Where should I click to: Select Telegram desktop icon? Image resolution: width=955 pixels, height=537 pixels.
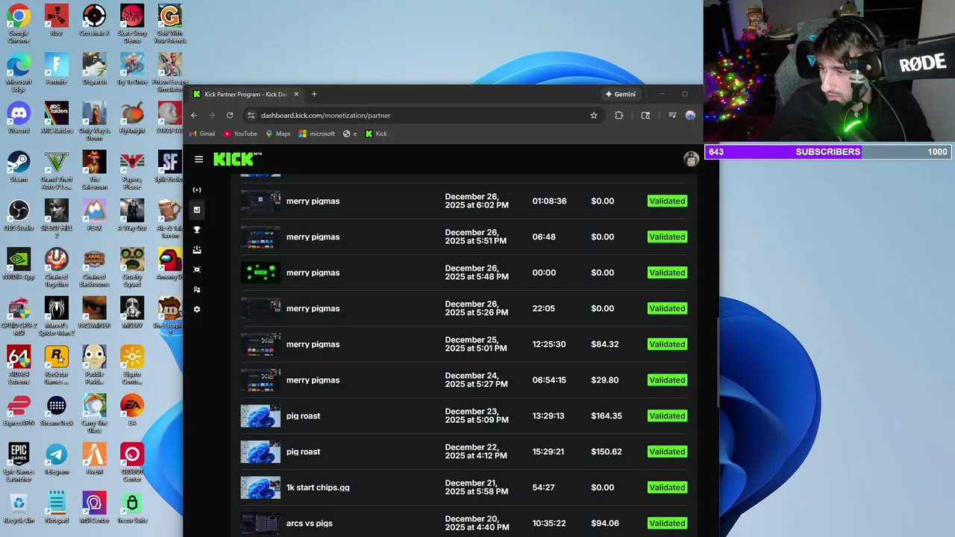[56, 460]
